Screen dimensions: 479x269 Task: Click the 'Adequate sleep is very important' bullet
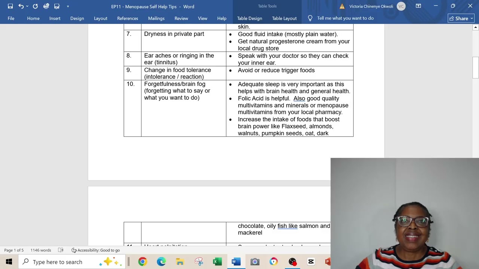(294, 87)
